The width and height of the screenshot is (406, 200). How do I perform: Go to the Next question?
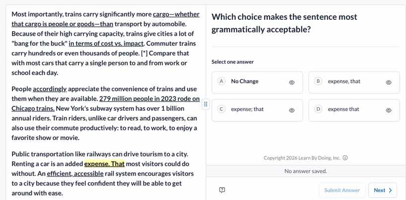click(383, 190)
